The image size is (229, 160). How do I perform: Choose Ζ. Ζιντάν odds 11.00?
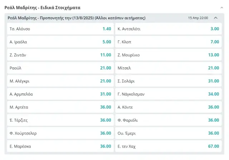coord(60,55)
